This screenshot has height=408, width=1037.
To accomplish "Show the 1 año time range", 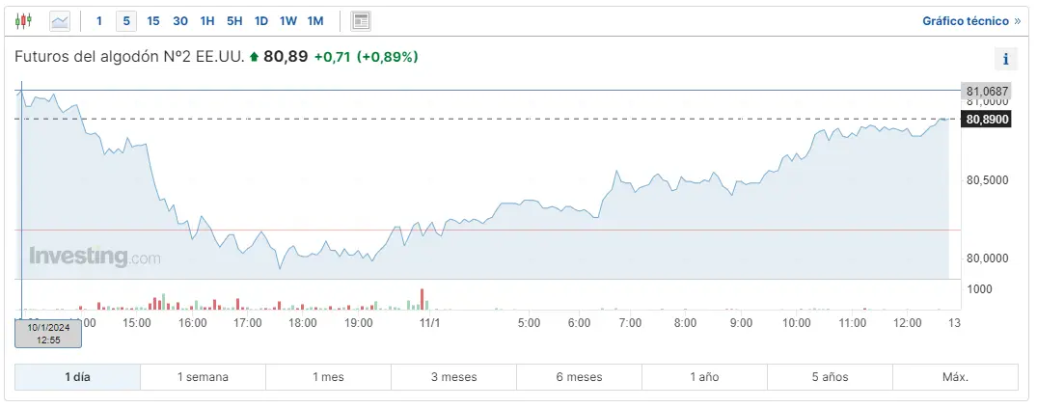I will (x=704, y=377).
